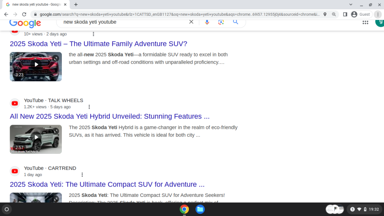The image size is (384, 216).
Task: Open the Google apps grid
Action: (x=366, y=22)
